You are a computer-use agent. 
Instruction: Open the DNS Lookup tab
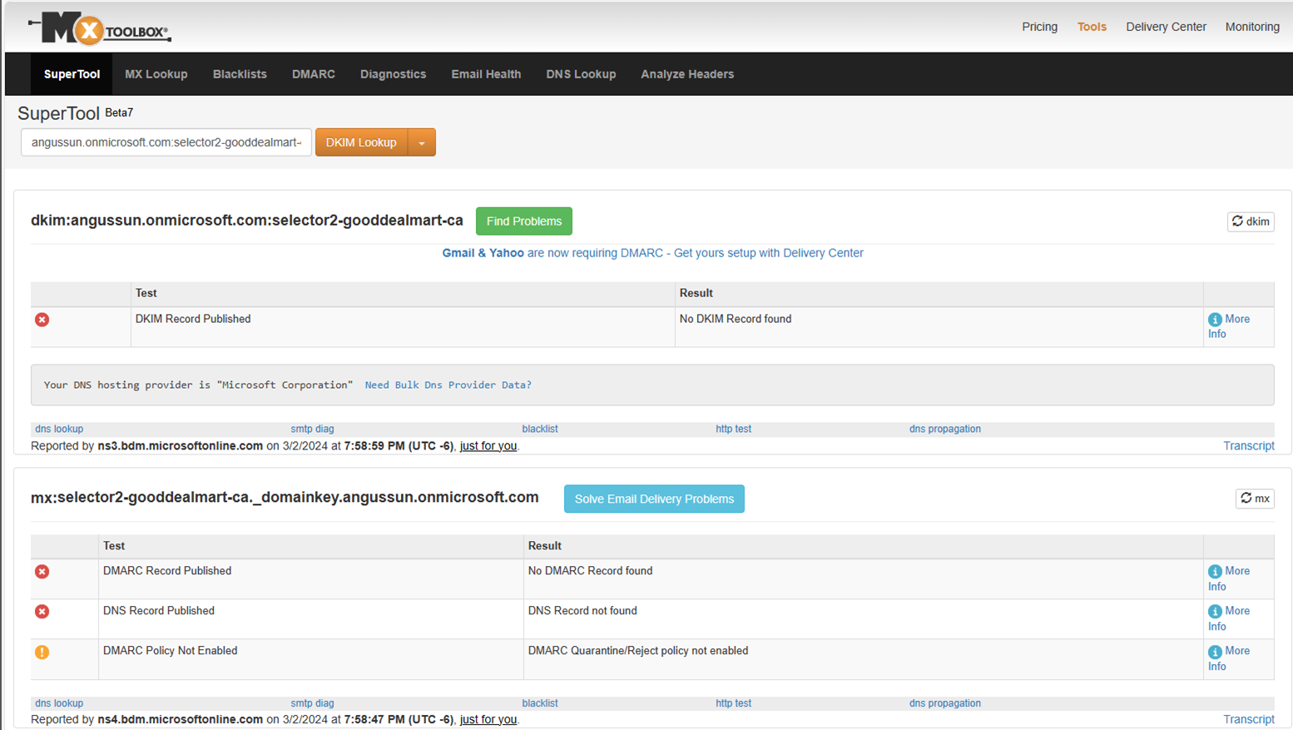tap(581, 74)
